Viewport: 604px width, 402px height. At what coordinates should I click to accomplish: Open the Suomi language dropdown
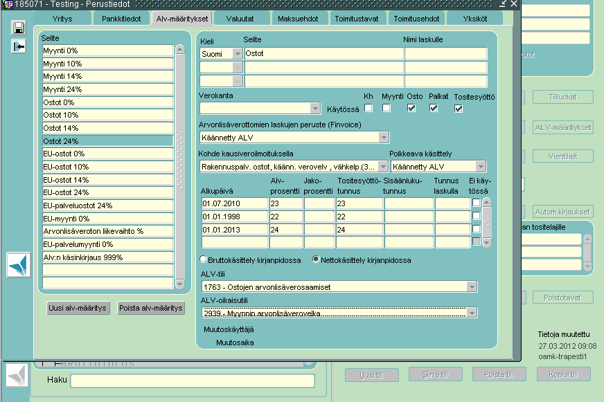[238, 54]
